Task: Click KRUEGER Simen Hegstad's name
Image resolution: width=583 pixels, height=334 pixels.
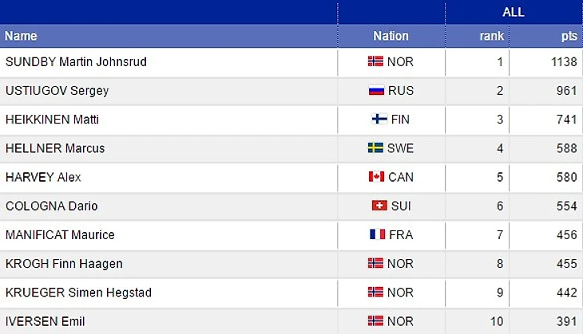Action: click(78, 293)
